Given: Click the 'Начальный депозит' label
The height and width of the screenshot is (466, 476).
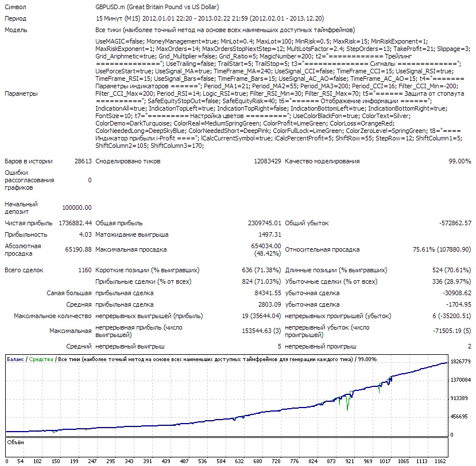Looking at the screenshot, I should coord(21,208).
